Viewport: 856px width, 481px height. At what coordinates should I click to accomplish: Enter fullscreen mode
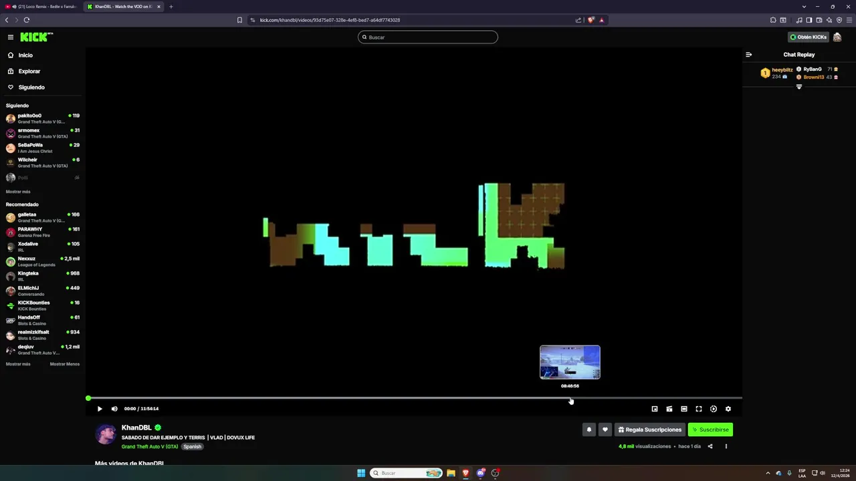(x=699, y=409)
